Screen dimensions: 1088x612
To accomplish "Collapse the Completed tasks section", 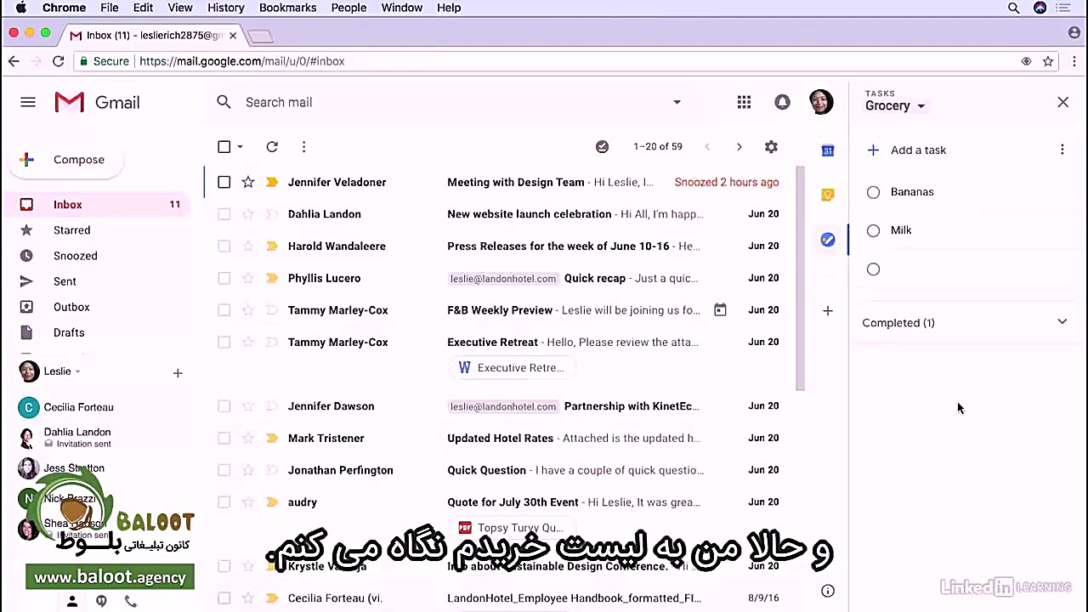I will pyautogui.click(x=1062, y=322).
